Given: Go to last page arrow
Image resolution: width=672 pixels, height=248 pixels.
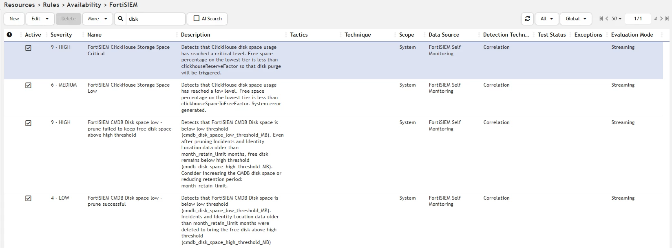Looking at the screenshot, I should [667, 19].
